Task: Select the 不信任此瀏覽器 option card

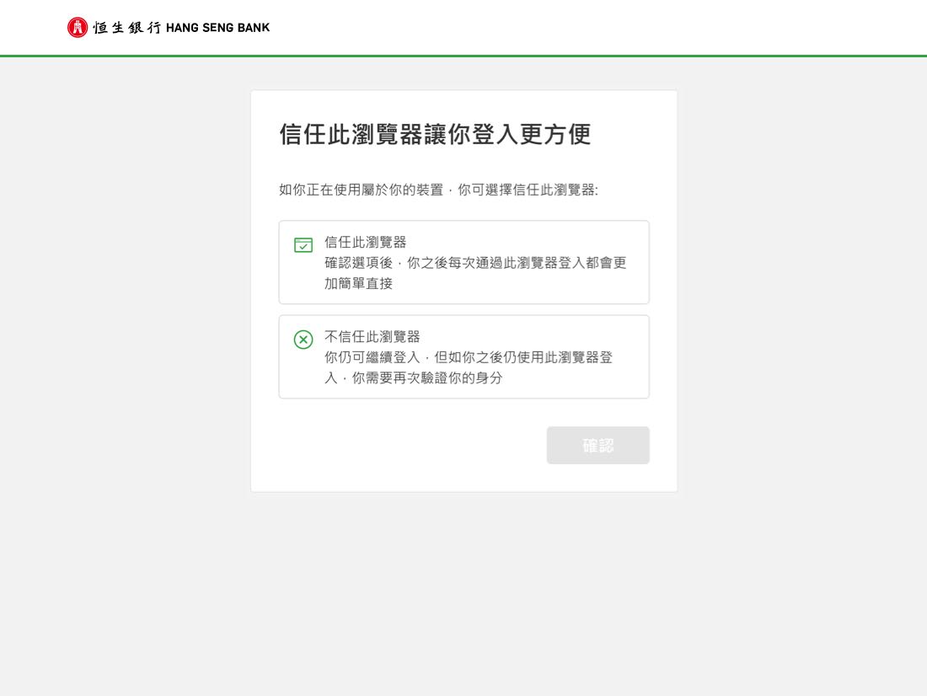Action: coord(464,356)
